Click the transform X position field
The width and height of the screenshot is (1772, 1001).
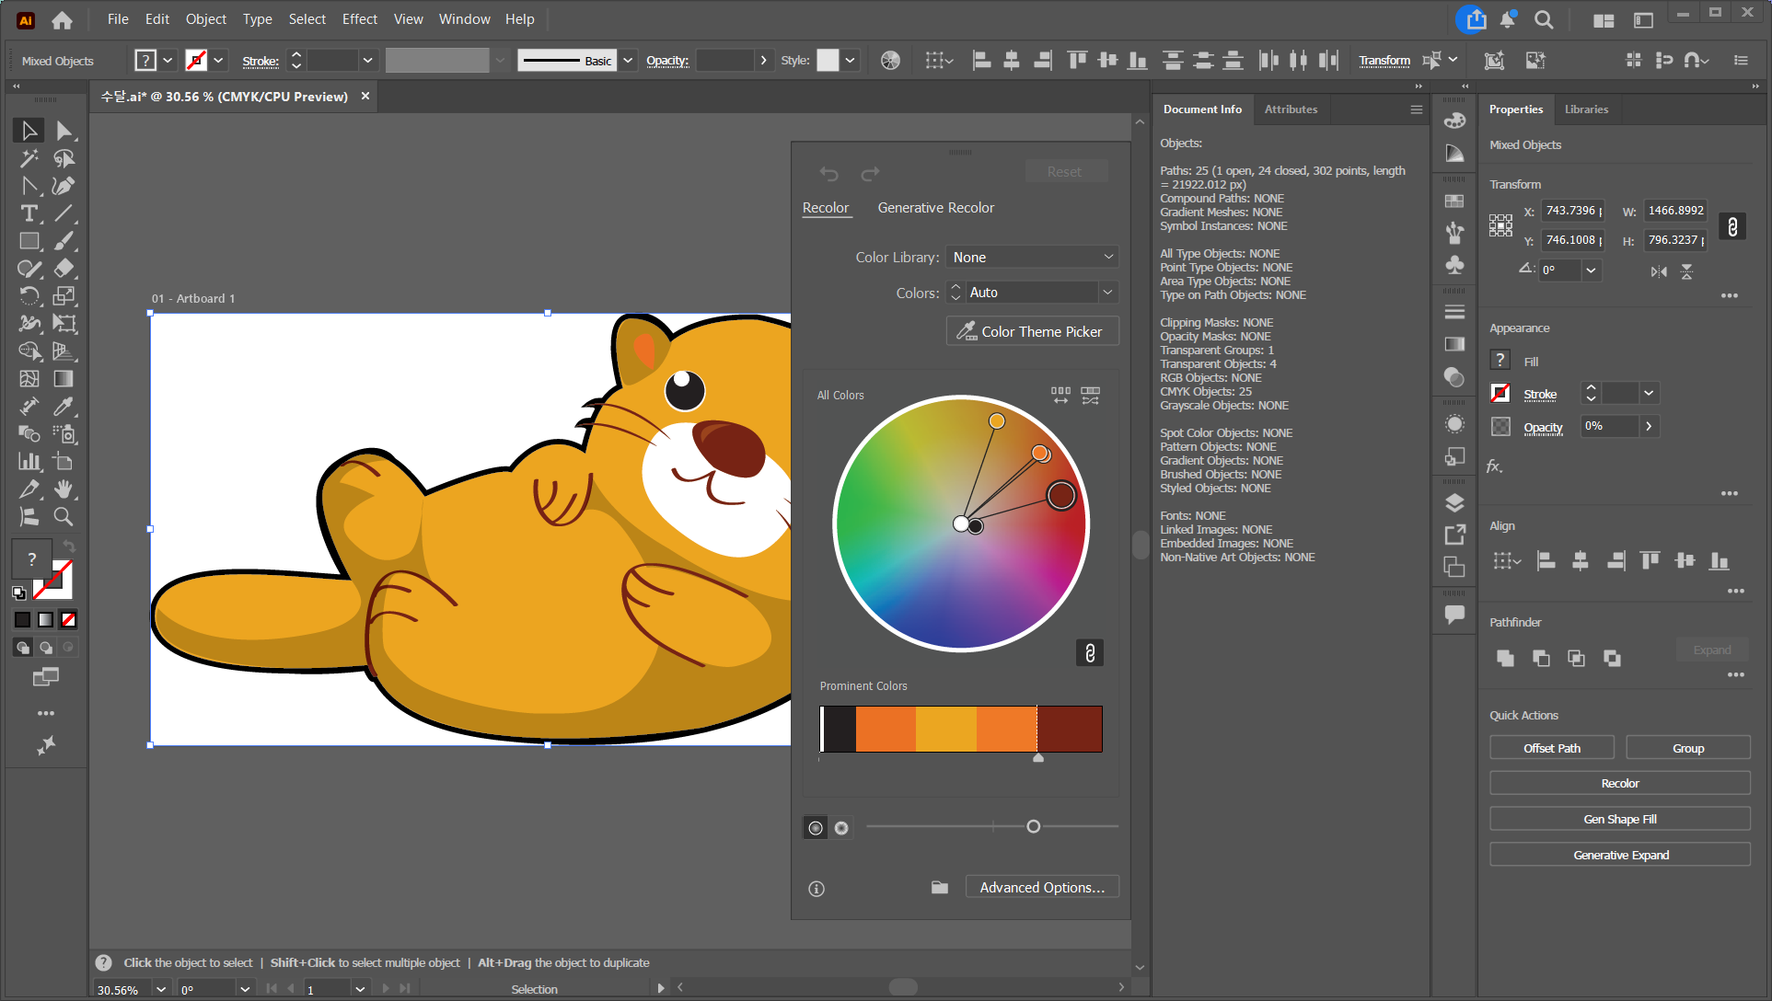(1570, 211)
